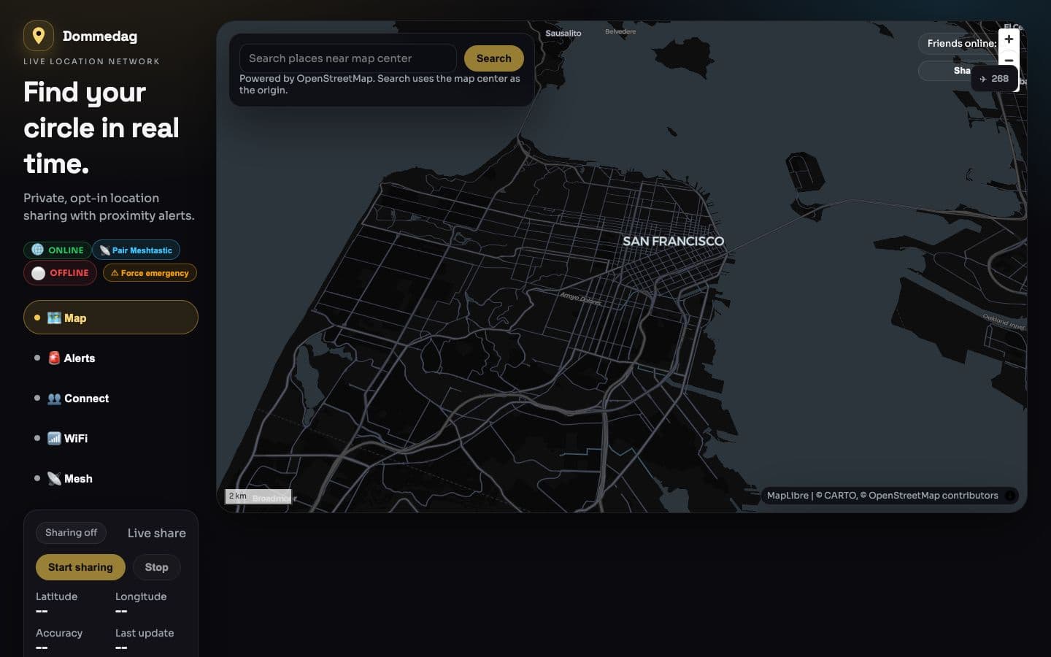Click the Stop sharing button
This screenshot has width=1051, height=657.
coord(156,567)
